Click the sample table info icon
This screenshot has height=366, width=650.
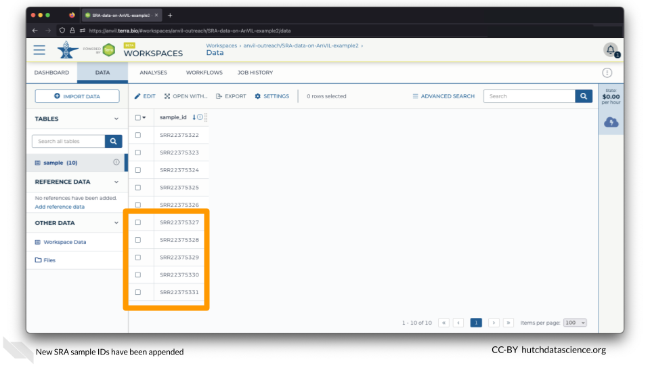tap(116, 163)
